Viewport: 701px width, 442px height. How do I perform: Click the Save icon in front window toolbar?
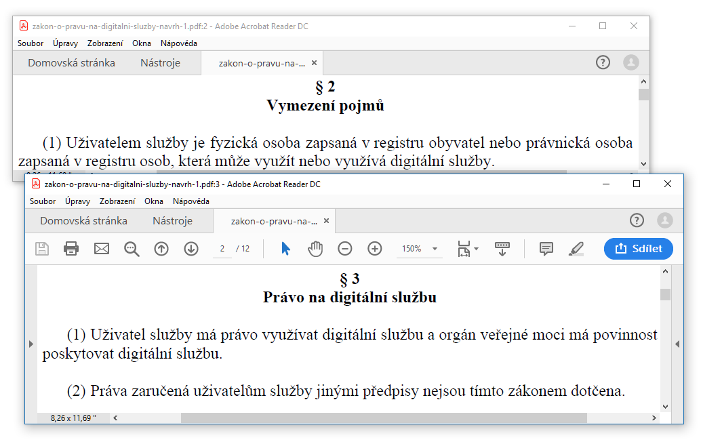(x=42, y=249)
